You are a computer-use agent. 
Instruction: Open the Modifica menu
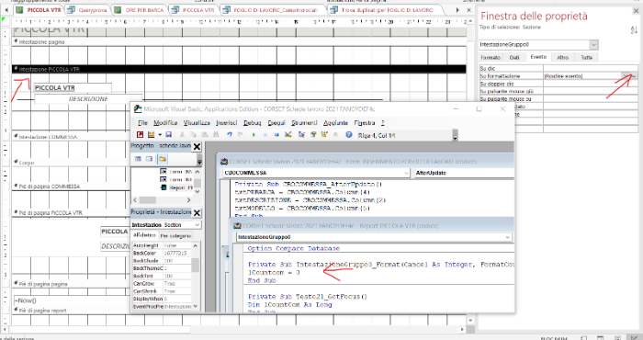coord(165,122)
